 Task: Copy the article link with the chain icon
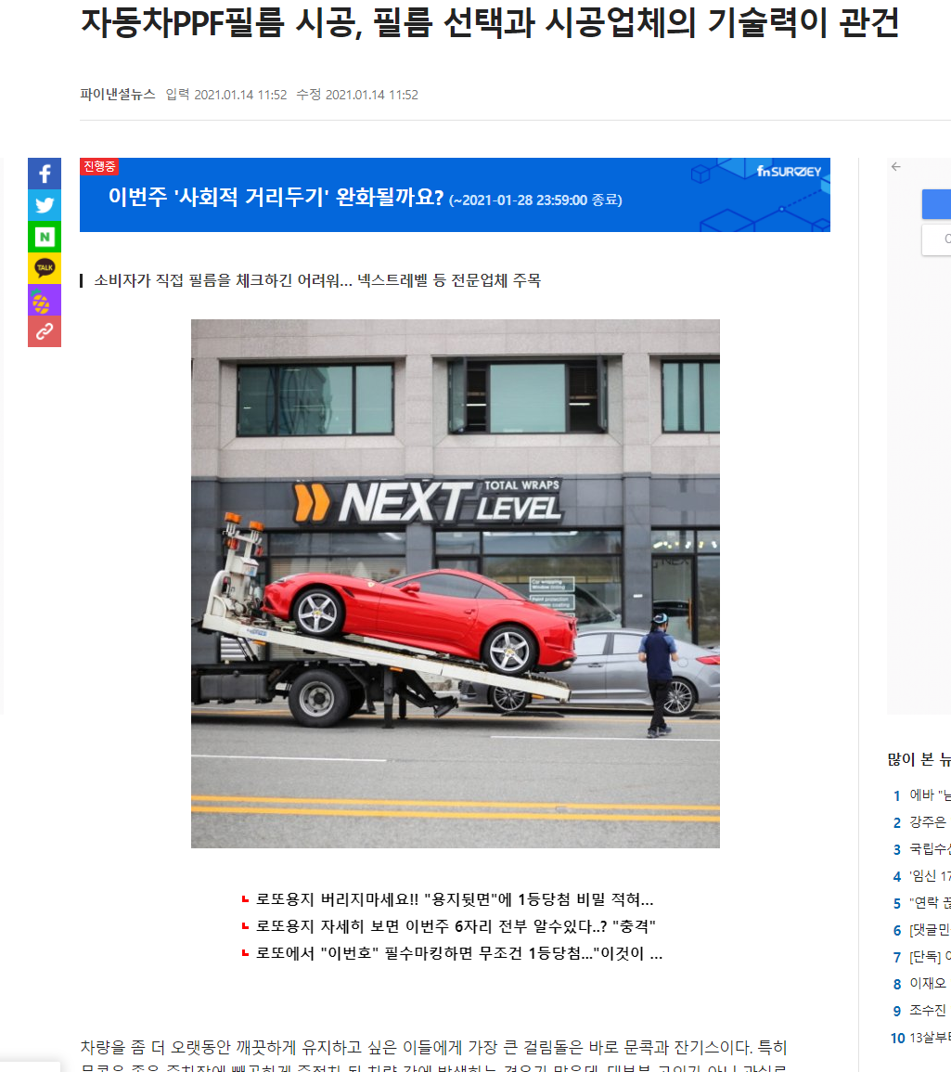pyautogui.click(x=45, y=331)
